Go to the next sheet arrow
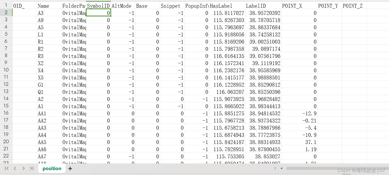Screen dimensions: 389x175 coord(23,168)
